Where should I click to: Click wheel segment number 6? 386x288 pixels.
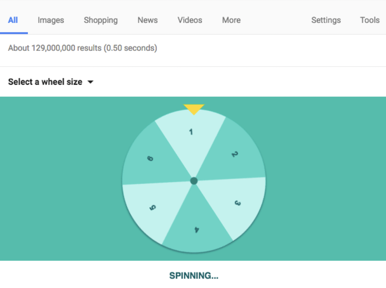pyautogui.click(x=151, y=158)
